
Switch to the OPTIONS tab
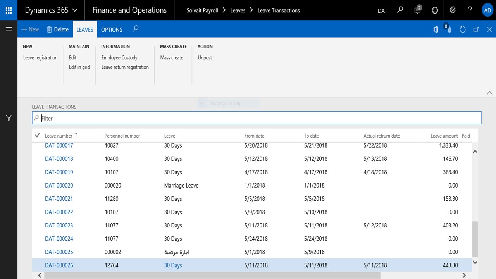click(112, 29)
